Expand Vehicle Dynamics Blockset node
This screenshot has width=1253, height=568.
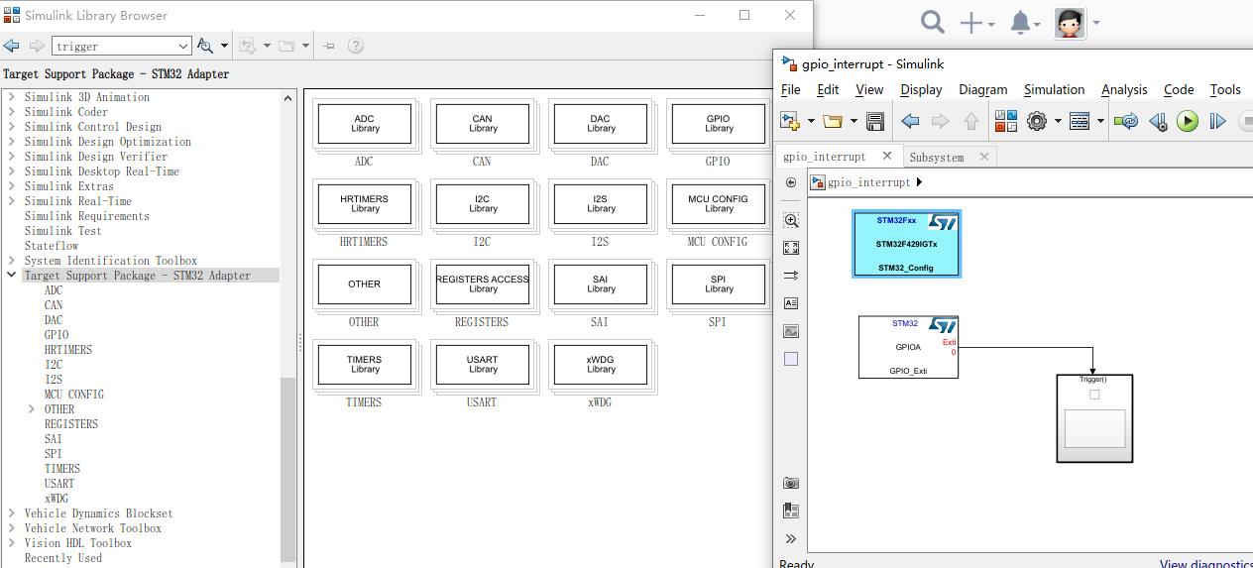pos(12,513)
